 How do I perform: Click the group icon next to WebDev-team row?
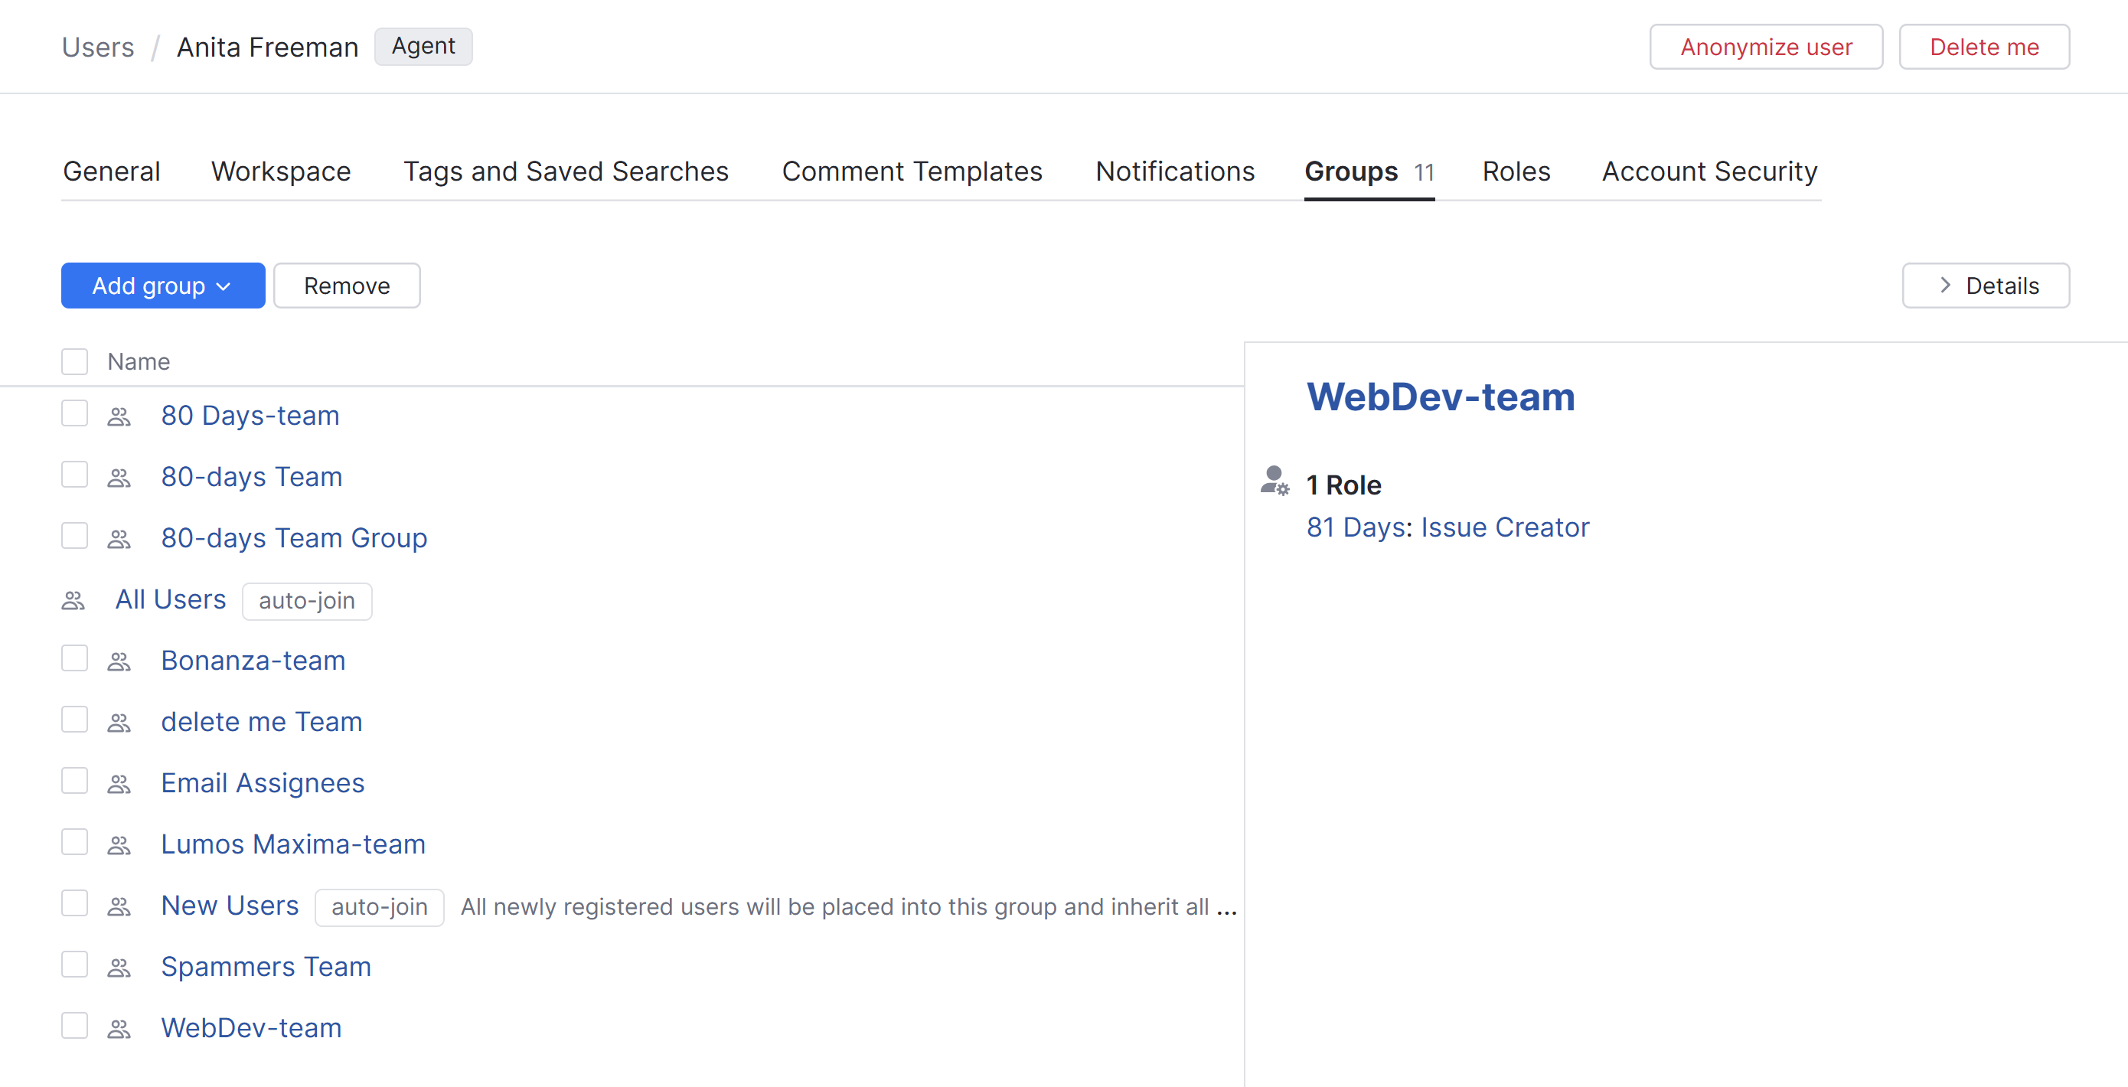(x=118, y=1027)
